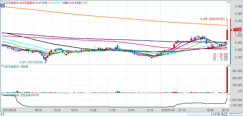Click the 8,800 price axis label
The image size is (243, 116).
click(238, 14)
